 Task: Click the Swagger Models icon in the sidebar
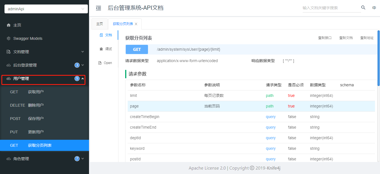pyautogui.click(x=9, y=38)
